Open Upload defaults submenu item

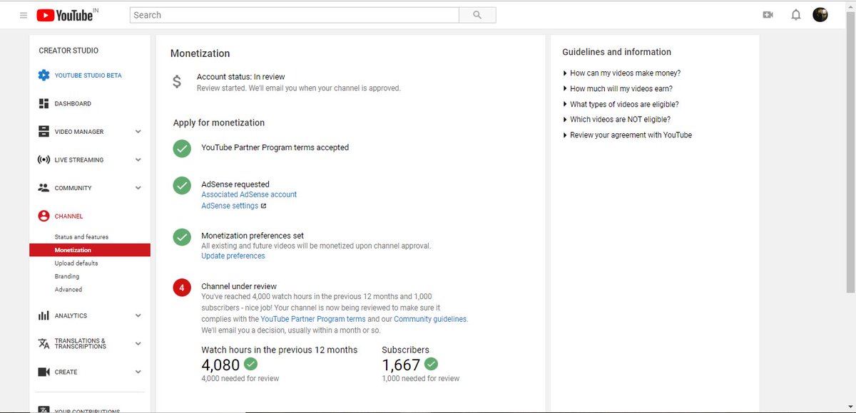pyautogui.click(x=76, y=263)
